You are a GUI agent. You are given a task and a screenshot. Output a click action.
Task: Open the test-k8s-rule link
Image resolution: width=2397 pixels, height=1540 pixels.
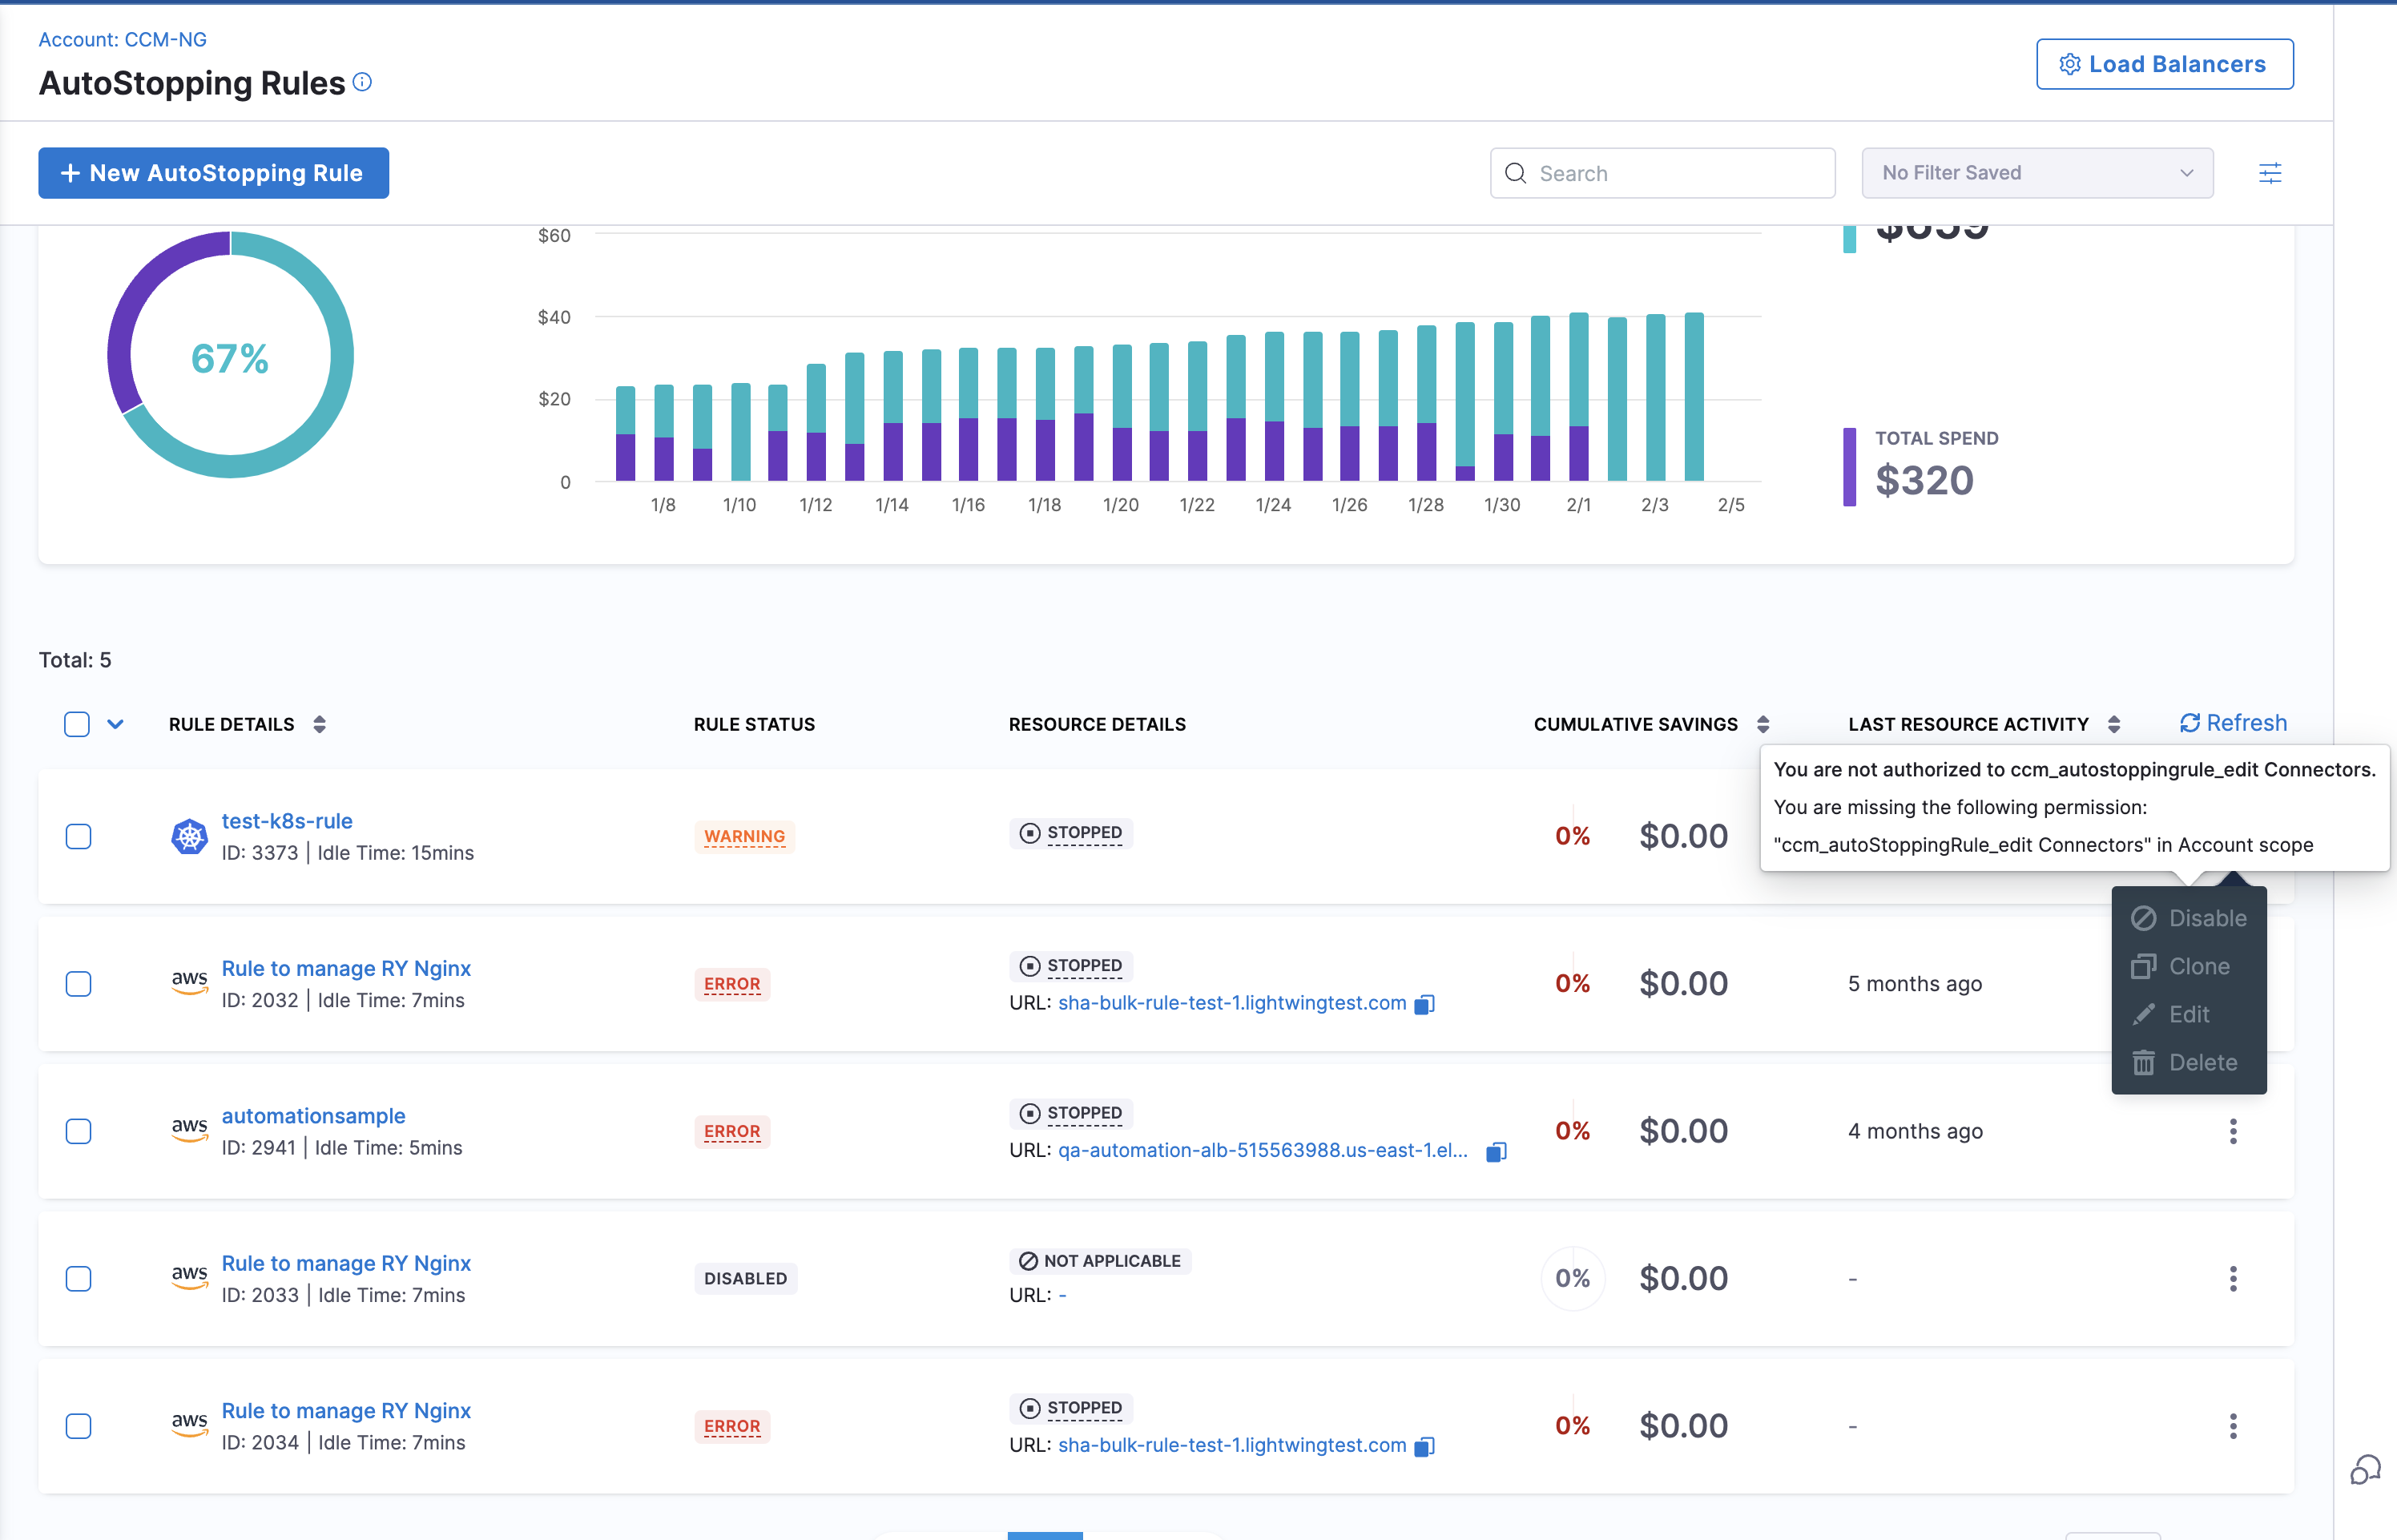click(x=287, y=821)
